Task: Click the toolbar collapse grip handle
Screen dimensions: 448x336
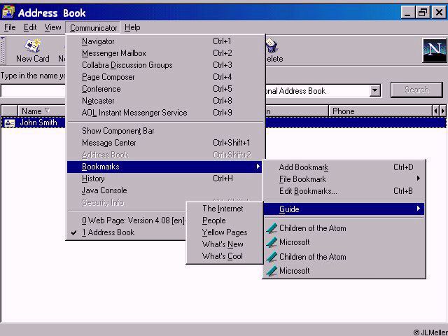Action: pyautogui.click(x=3, y=50)
